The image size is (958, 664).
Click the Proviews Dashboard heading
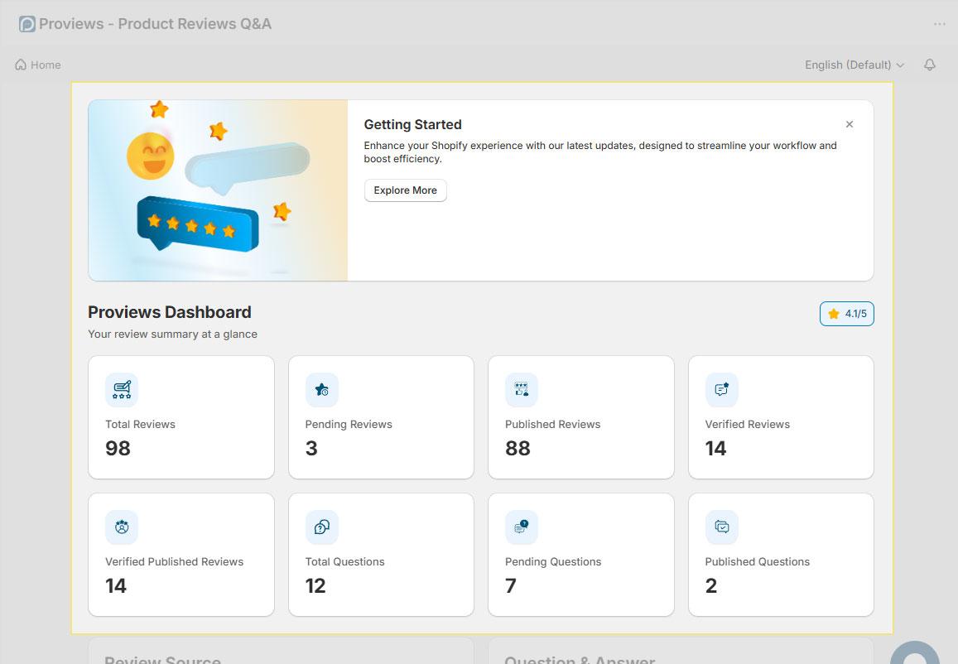pyautogui.click(x=169, y=312)
